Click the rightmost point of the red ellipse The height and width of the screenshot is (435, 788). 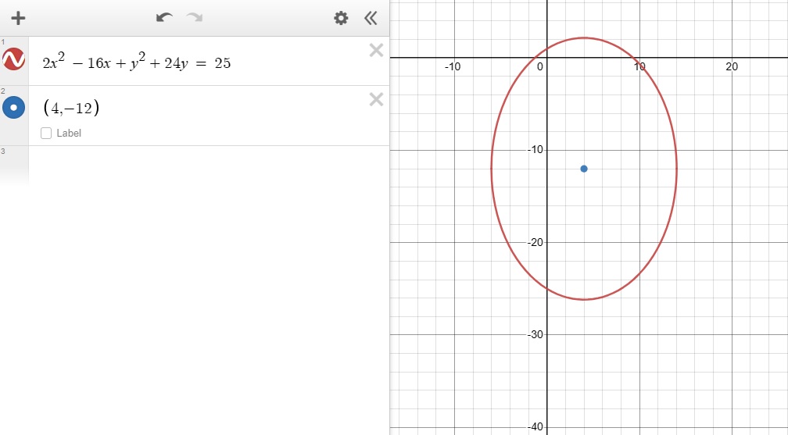[x=676, y=169]
